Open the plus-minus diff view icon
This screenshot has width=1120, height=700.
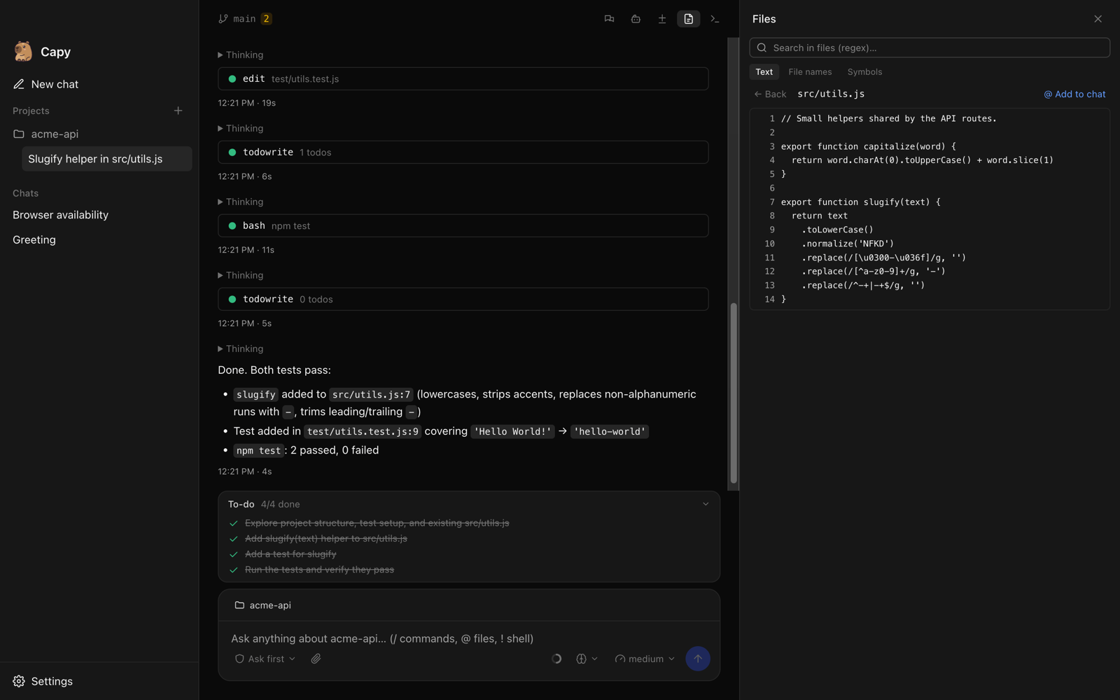(x=661, y=19)
